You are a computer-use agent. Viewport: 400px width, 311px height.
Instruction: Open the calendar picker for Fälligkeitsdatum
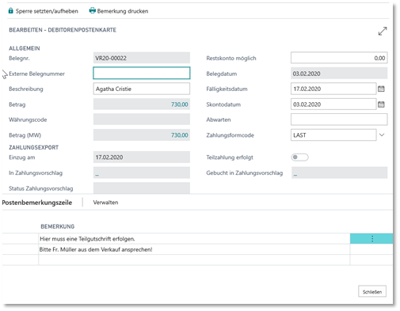381,89
